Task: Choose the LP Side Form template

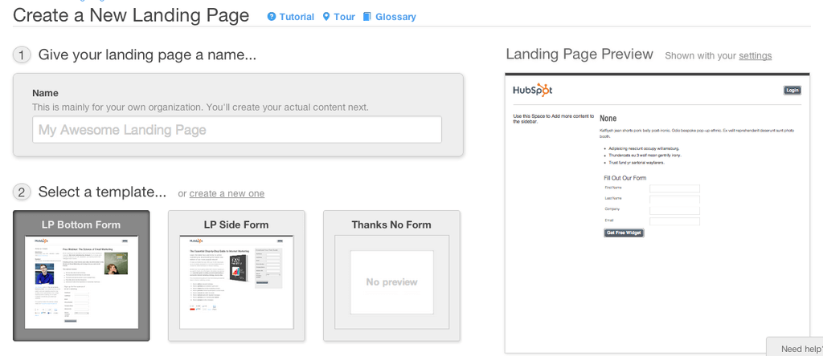Action: click(236, 276)
